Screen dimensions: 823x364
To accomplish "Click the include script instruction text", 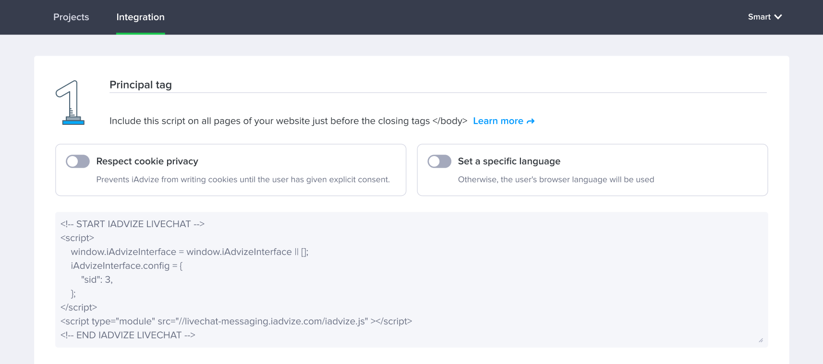I will coord(288,121).
